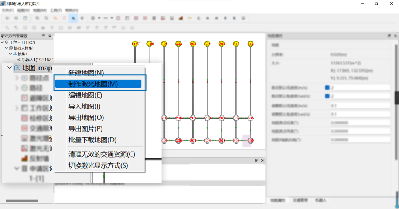Click map node 157 in the canvas
Viewport: 399px width, 209px height.
click(135, 44)
